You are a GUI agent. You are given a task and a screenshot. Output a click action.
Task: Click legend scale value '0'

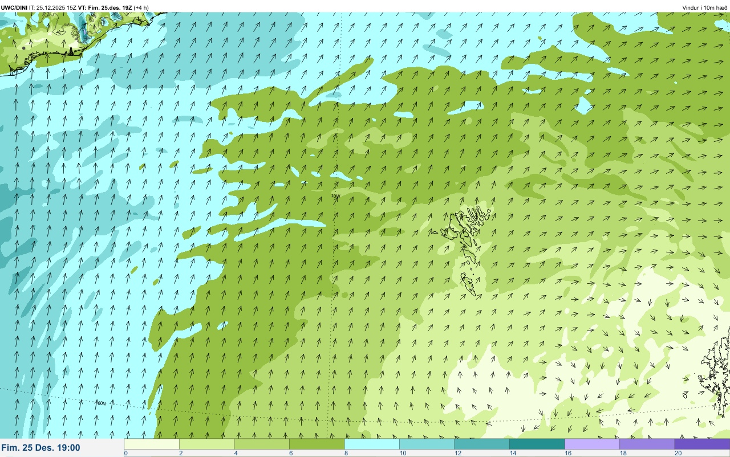(125, 454)
